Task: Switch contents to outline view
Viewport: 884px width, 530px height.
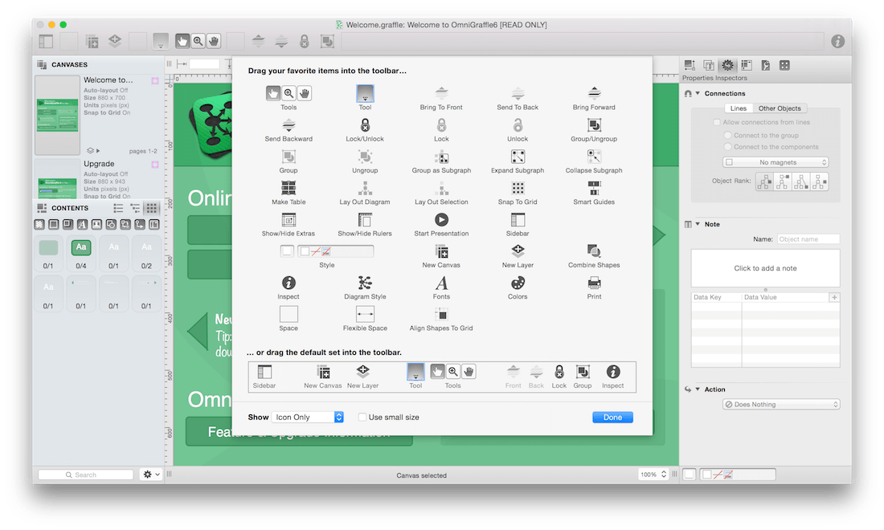Action: coord(135,209)
